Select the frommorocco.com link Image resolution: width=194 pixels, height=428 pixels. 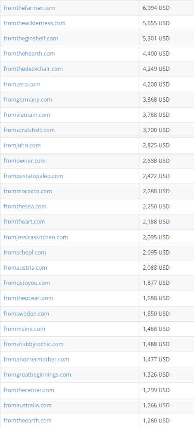(28, 192)
